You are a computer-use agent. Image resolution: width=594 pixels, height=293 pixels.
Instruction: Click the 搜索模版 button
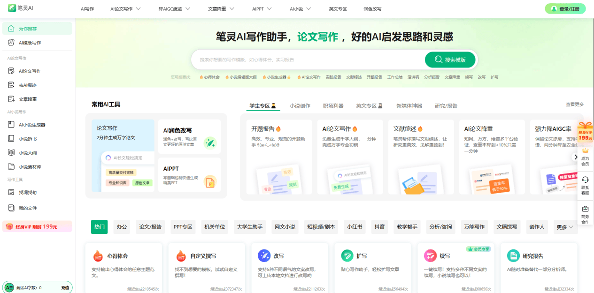pos(450,60)
